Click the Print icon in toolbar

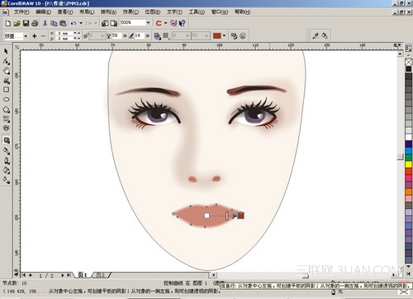[35, 23]
